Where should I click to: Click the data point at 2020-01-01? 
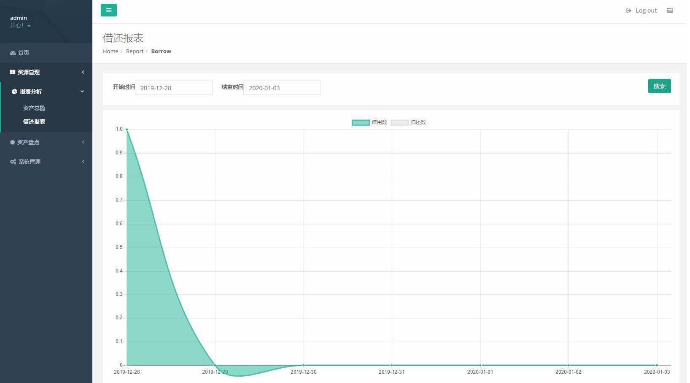pyautogui.click(x=480, y=365)
